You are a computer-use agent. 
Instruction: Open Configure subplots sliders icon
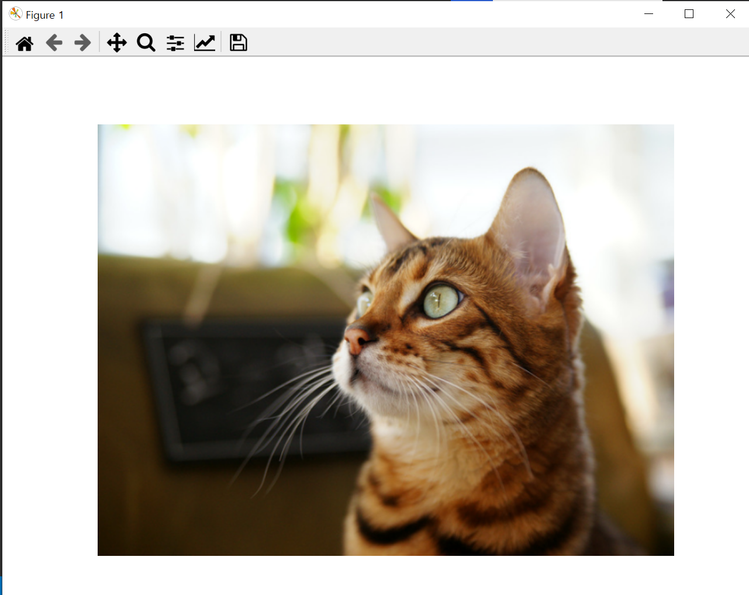tap(175, 43)
